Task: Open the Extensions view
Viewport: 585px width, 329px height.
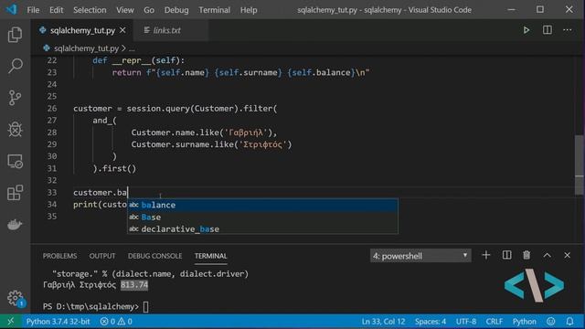Action: point(15,193)
